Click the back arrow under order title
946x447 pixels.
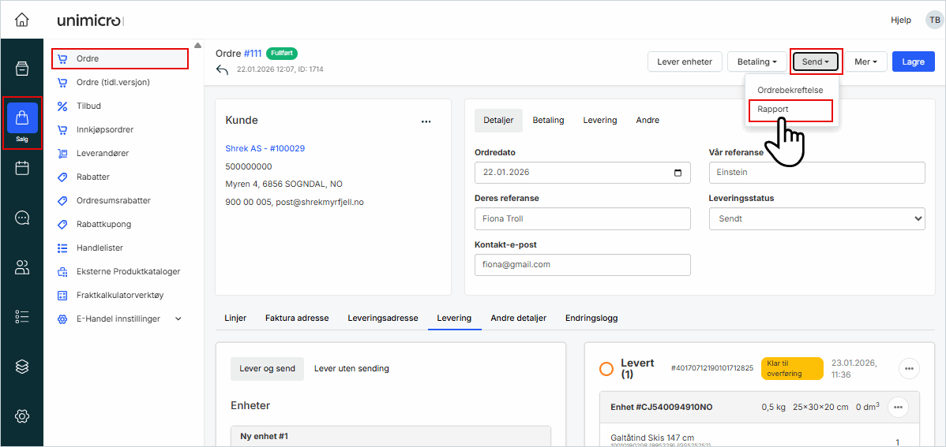point(222,70)
